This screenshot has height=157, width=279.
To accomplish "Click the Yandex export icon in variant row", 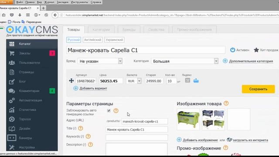I will (x=187, y=80).
